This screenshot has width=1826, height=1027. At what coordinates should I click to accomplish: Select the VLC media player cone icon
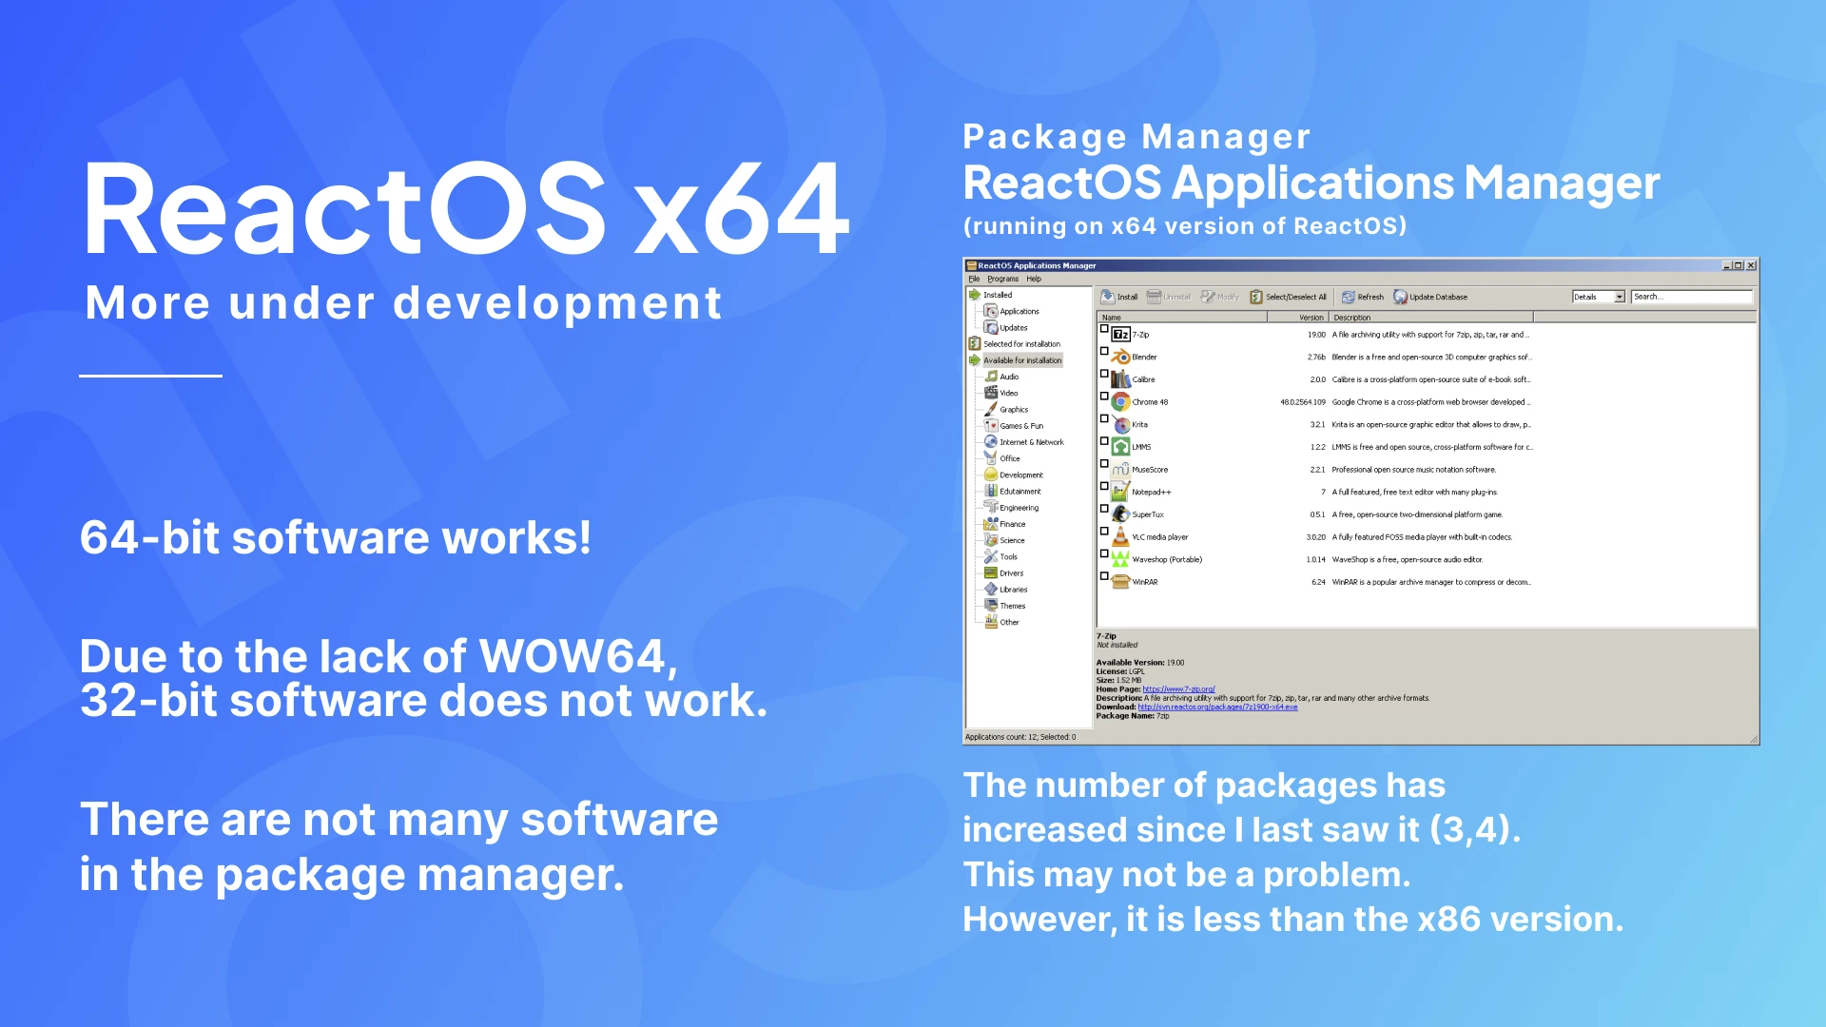pos(1121,537)
